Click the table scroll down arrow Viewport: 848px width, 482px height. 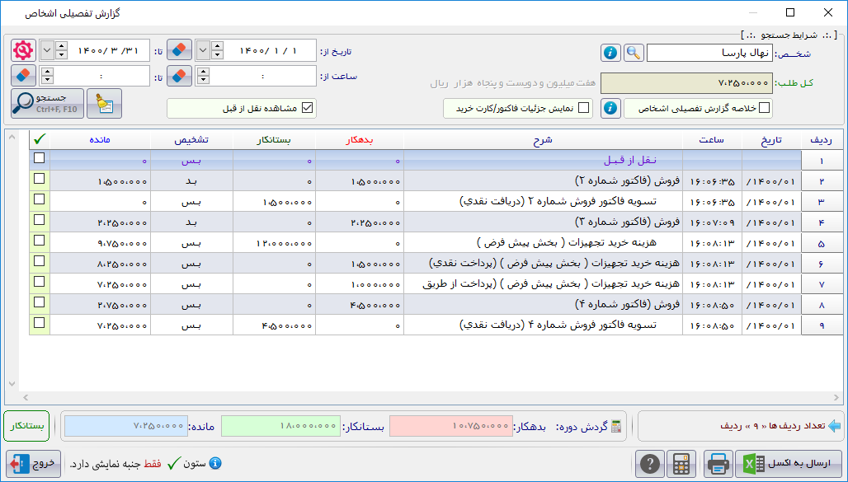[12, 384]
